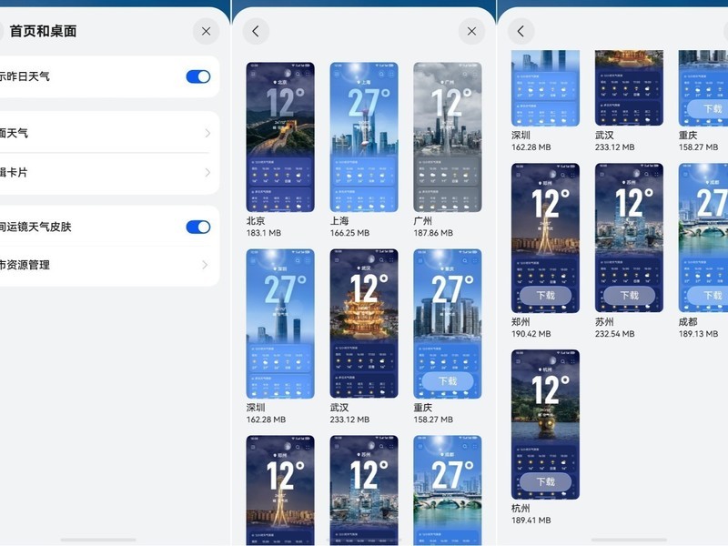Select 深圳 skin in middle panel

click(280, 324)
